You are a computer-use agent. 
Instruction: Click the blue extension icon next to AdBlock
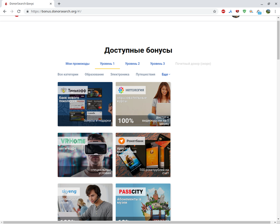click(230, 12)
